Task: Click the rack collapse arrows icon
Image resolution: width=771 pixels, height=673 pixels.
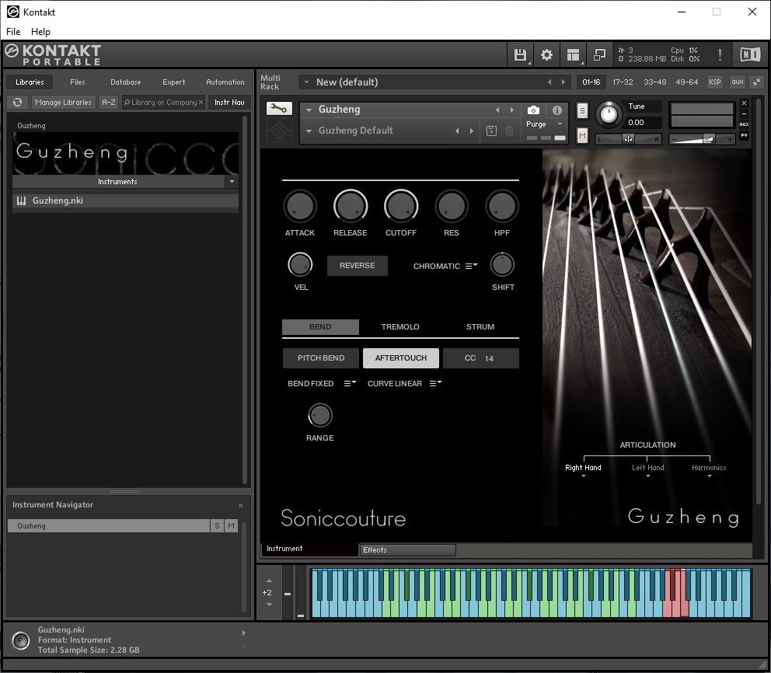Action: 756,82
